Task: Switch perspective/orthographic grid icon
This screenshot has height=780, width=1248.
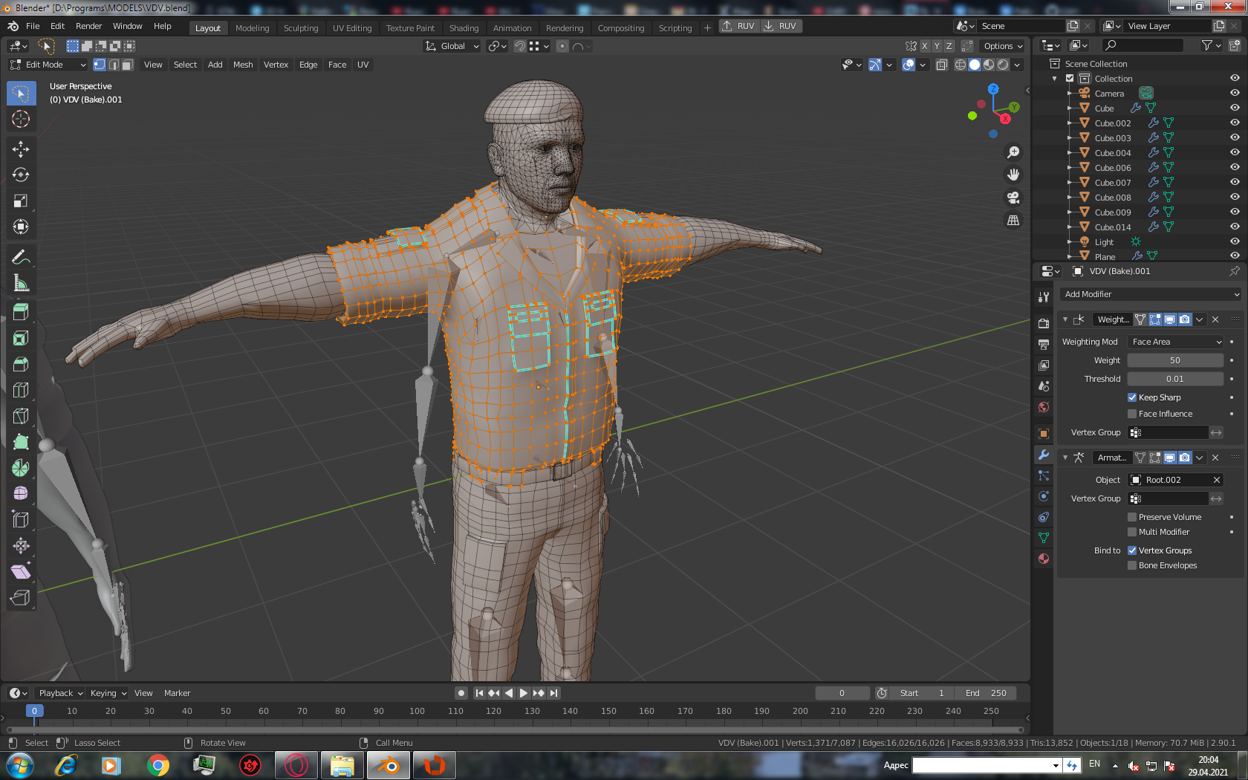Action: (1013, 221)
